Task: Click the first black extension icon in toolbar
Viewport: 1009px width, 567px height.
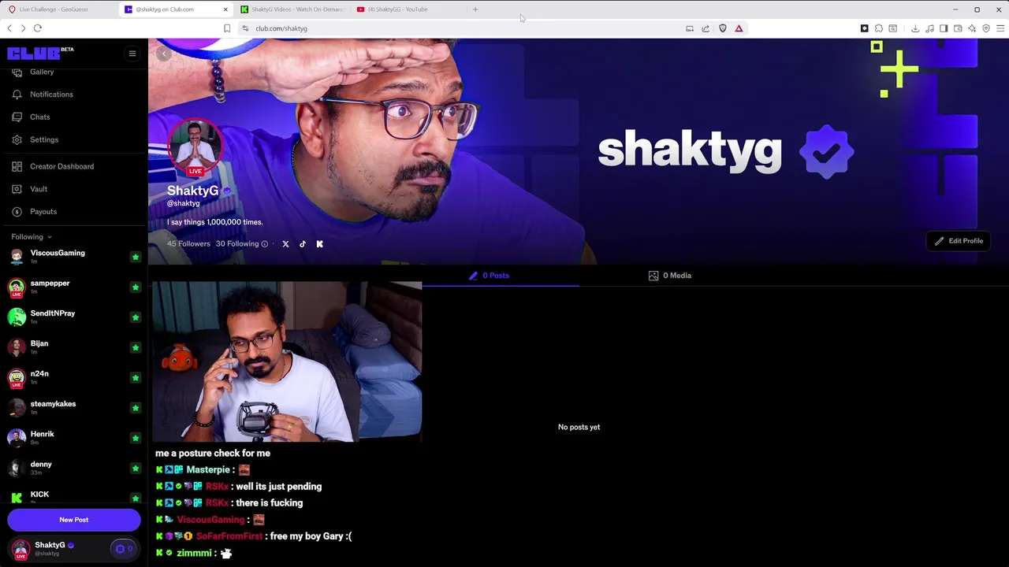Action: [865, 28]
